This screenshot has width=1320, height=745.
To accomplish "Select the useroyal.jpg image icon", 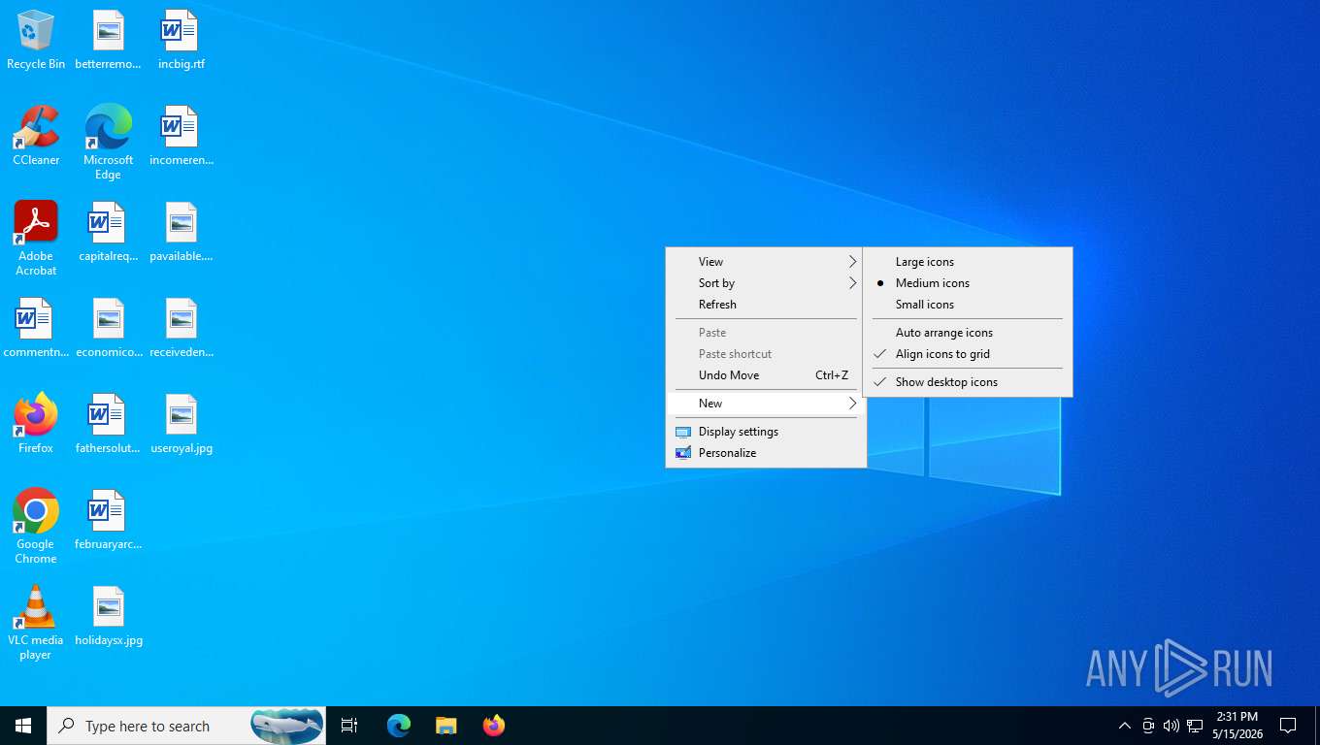I will [181, 424].
